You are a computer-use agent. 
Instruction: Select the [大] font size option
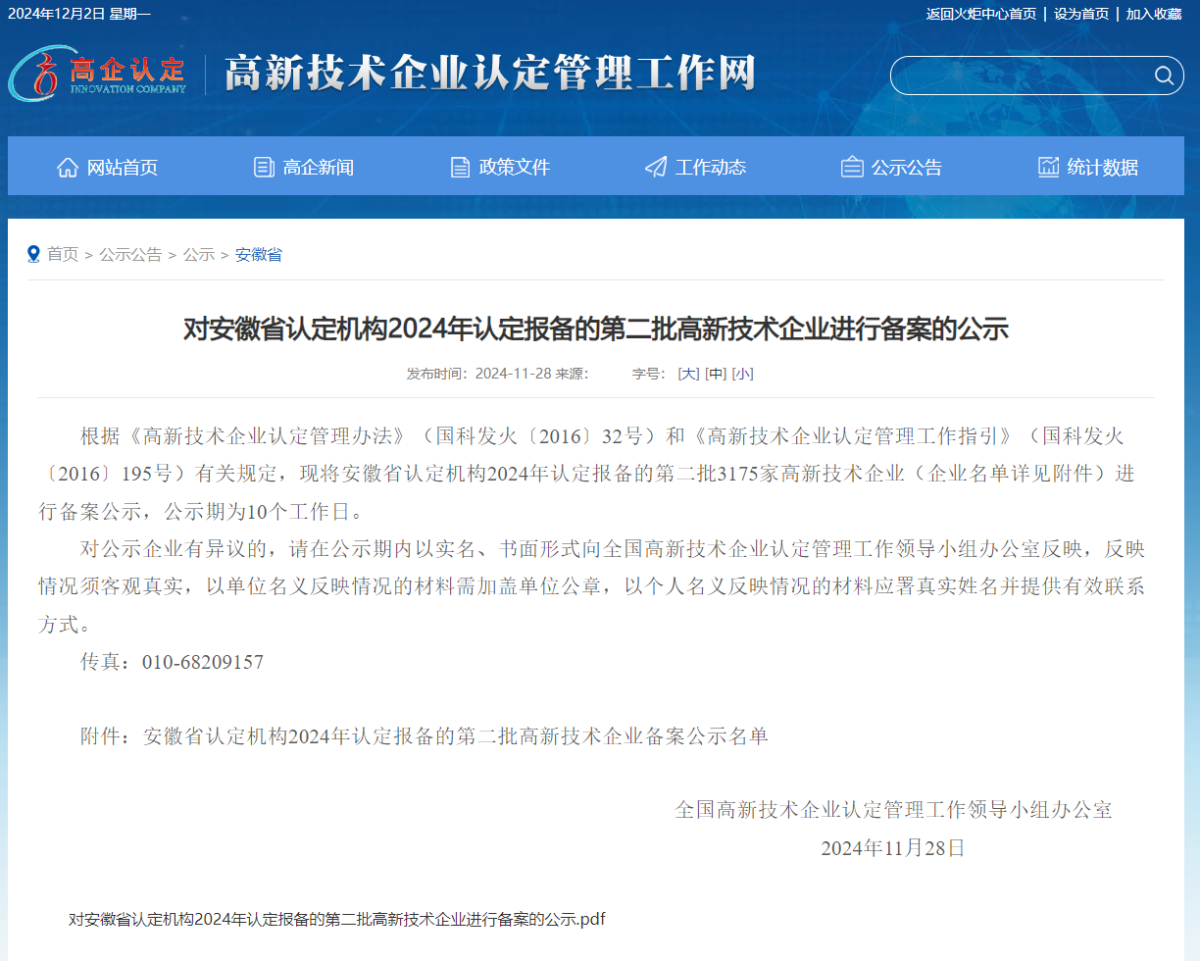(688, 373)
